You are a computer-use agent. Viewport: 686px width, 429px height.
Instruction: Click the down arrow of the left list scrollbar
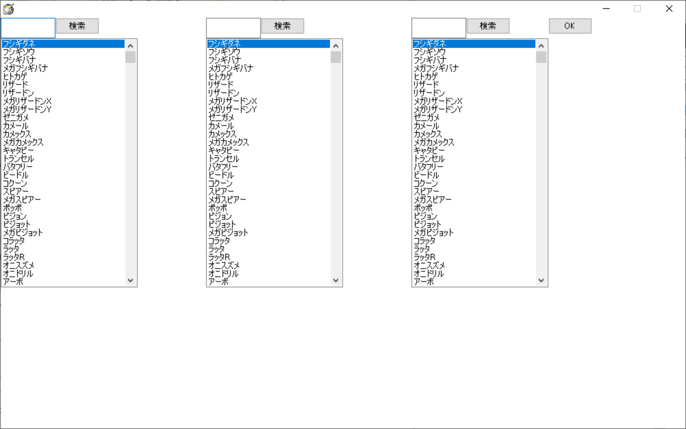tap(130, 280)
